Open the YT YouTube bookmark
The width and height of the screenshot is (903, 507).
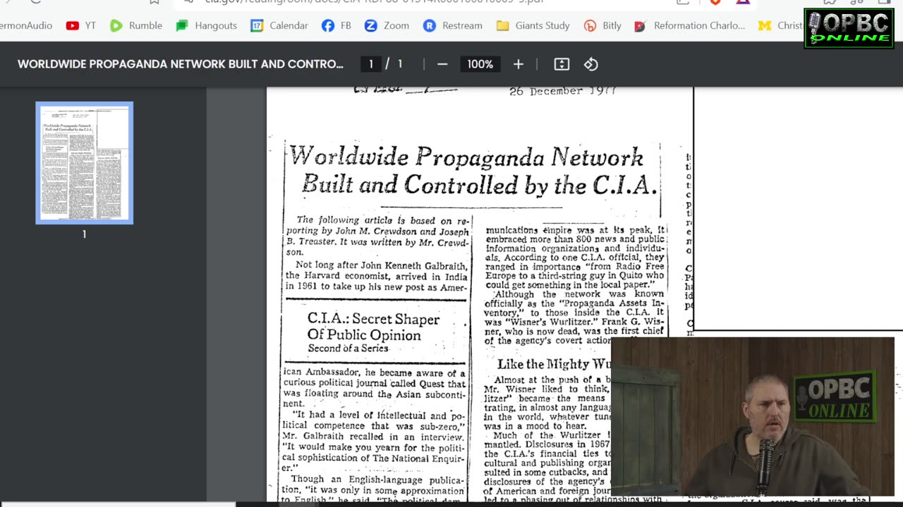[80, 25]
